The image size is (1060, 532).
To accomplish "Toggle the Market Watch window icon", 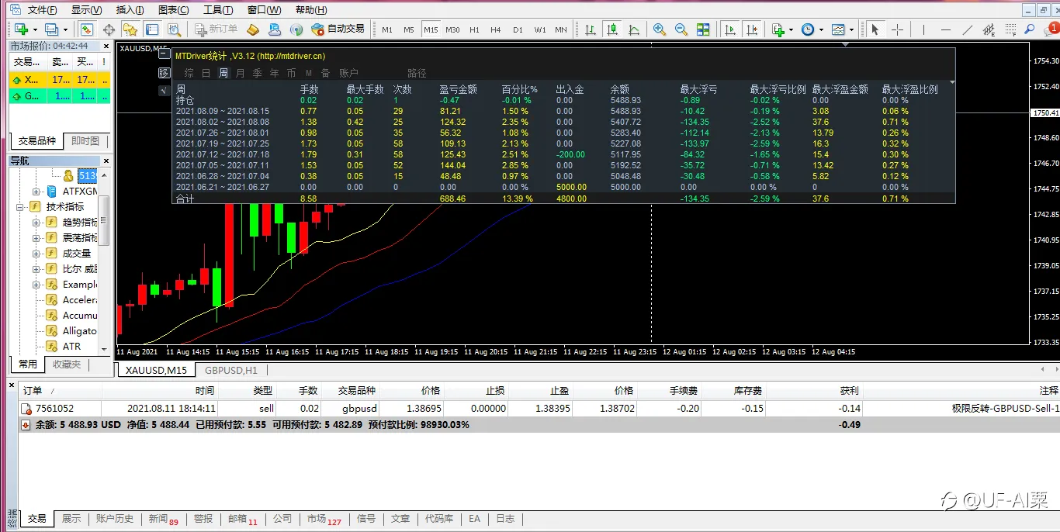I will (x=87, y=29).
